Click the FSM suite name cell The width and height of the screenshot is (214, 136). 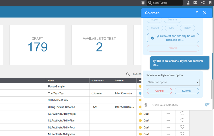[94, 107]
